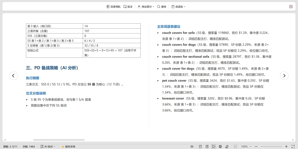Open the 自适应 fit mode dropdown
Image resolution: width=298 pixels, height=149 pixels.
[178, 7]
